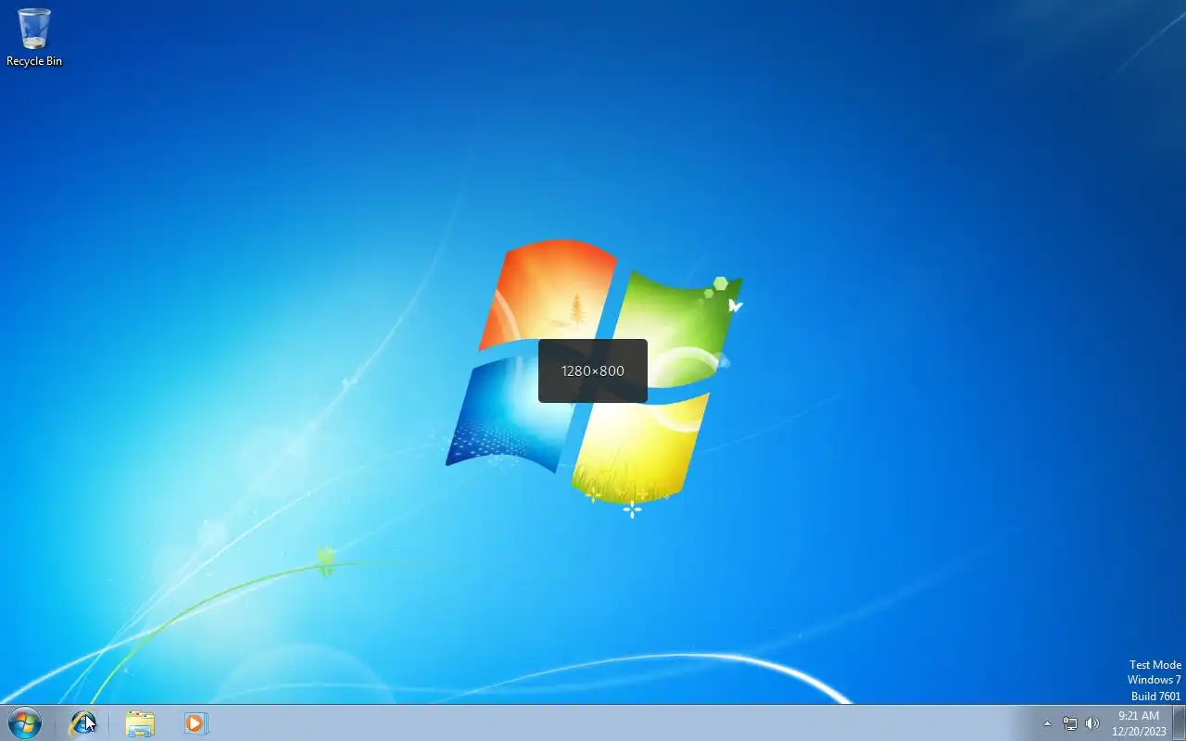Launch Internet Explorer from the taskbar
The image size is (1186, 741).
pos(83,722)
